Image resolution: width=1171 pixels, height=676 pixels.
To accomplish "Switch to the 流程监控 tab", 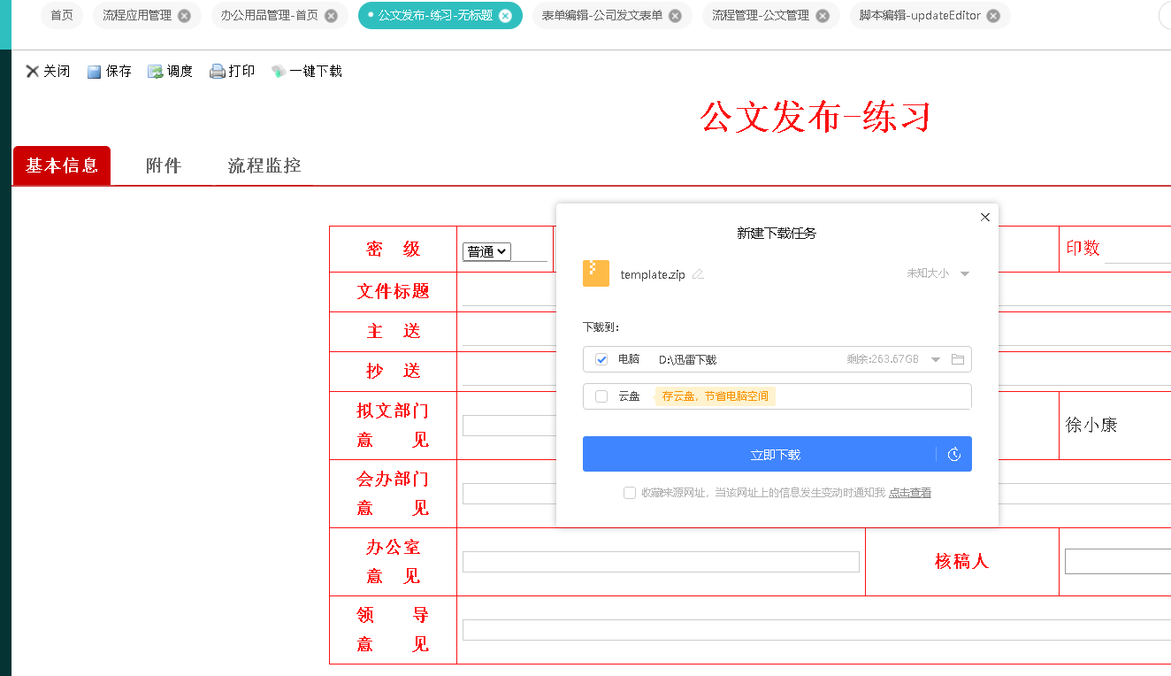I will pos(264,165).
